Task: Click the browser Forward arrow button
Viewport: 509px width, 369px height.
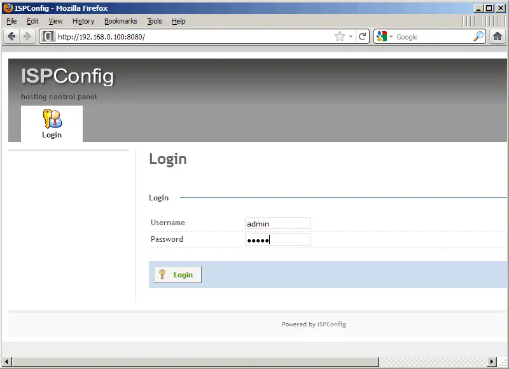Action: pos(27,36)
